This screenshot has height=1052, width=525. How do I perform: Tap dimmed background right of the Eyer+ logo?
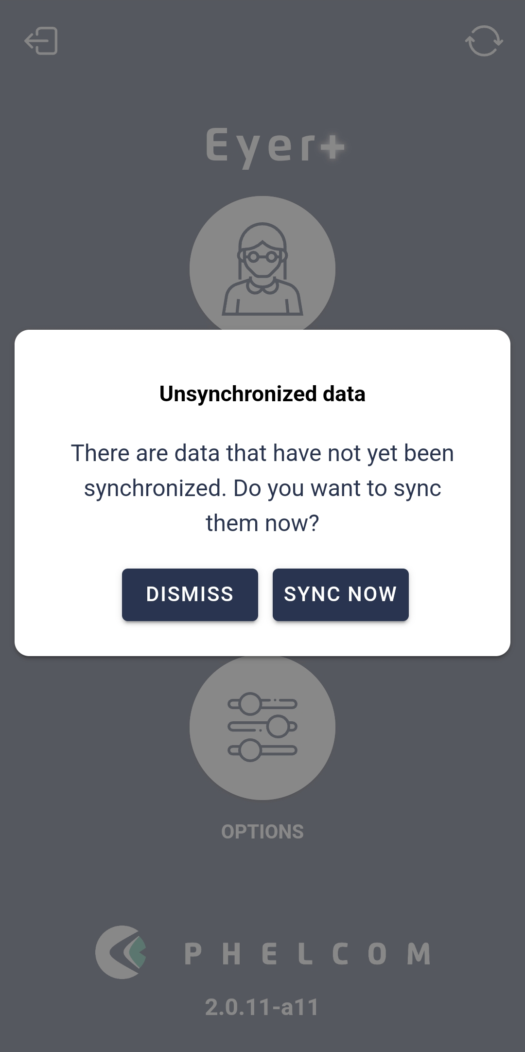coord(433,147)
